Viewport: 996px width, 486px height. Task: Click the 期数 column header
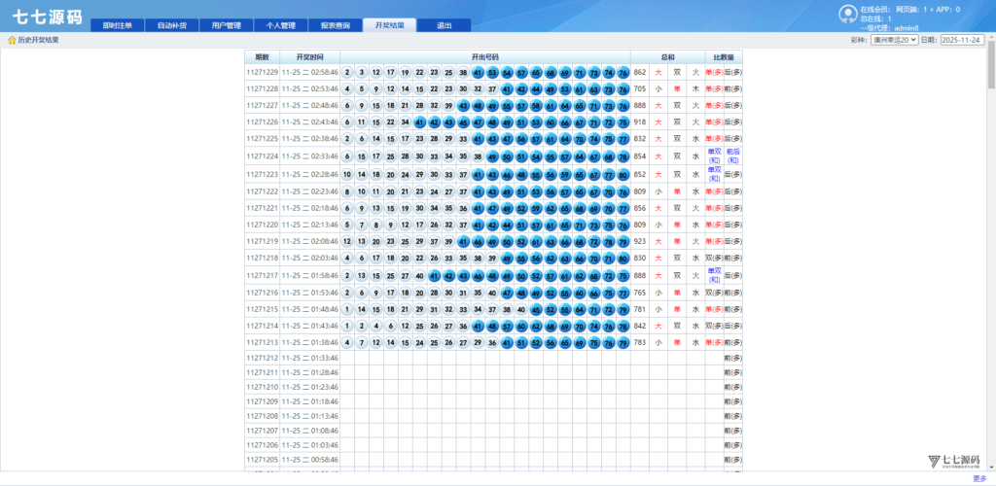(262, 56)
